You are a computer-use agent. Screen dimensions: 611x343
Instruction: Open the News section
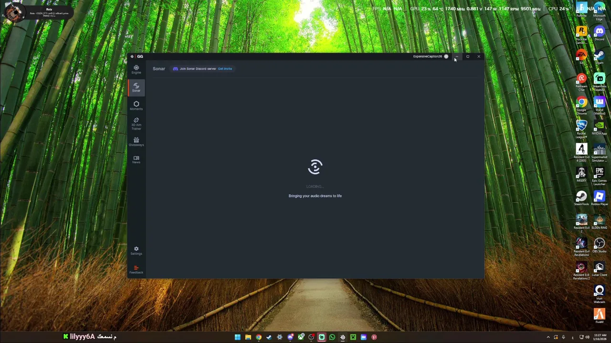[136, 160]
